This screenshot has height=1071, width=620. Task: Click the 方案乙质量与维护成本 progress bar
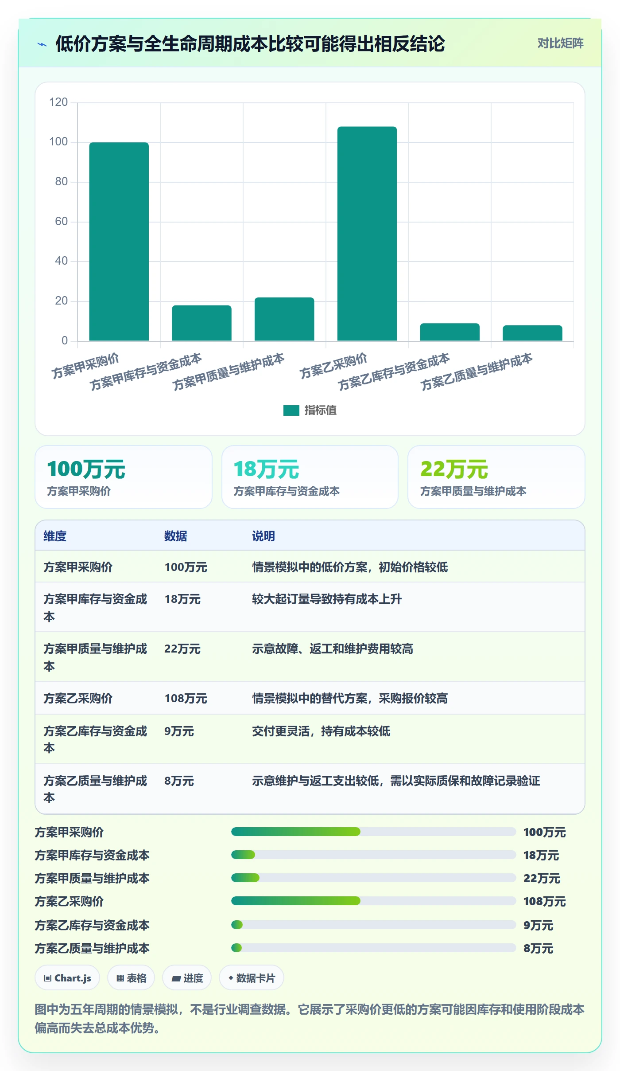(373, 948)
